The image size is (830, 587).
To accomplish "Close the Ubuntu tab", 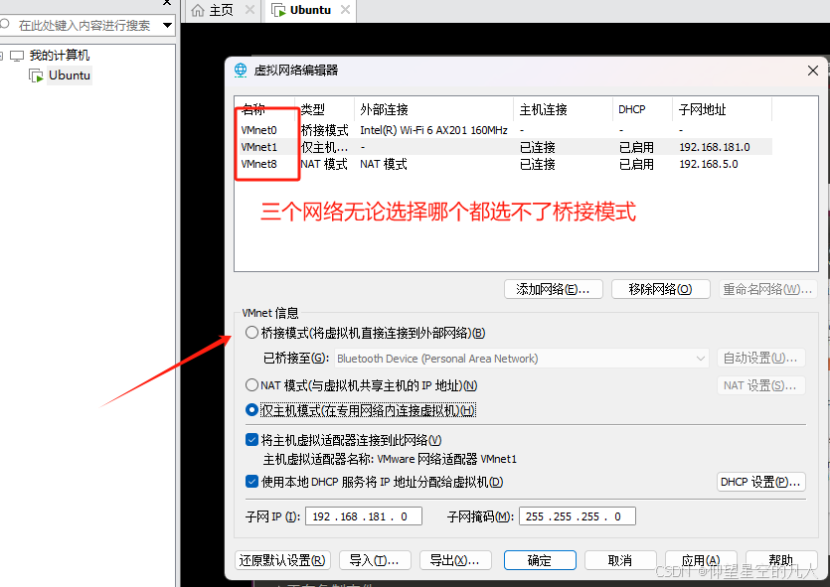I will click(345, 10).
